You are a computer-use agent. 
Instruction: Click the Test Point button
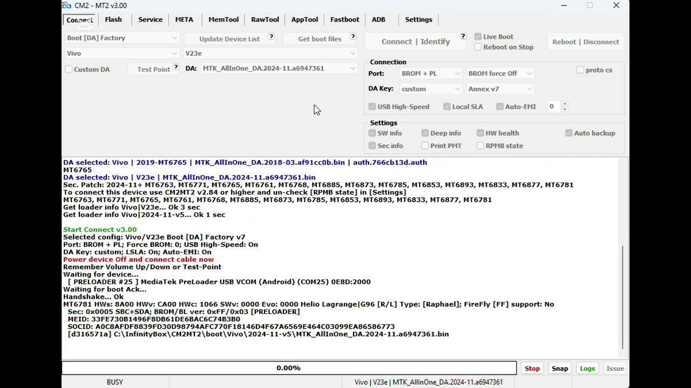pyautogui.click(x=153, y=69)
